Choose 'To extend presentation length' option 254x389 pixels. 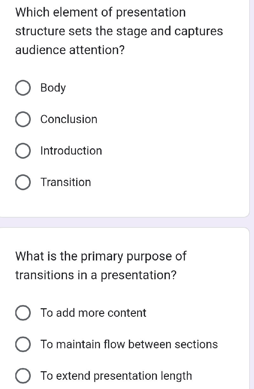(23, 376)
